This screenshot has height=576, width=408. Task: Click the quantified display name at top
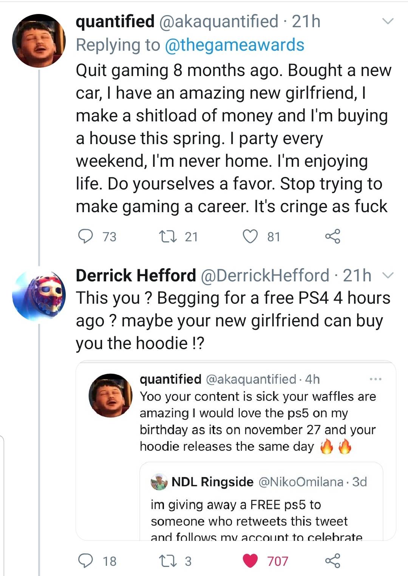tap(115, 22)
